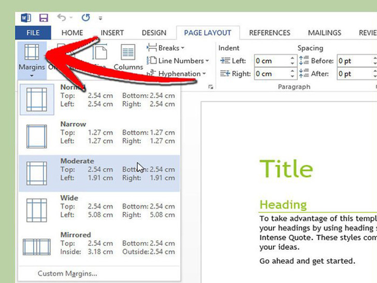Expand the Margins dropdown arrow

click(x=32, y=76)
